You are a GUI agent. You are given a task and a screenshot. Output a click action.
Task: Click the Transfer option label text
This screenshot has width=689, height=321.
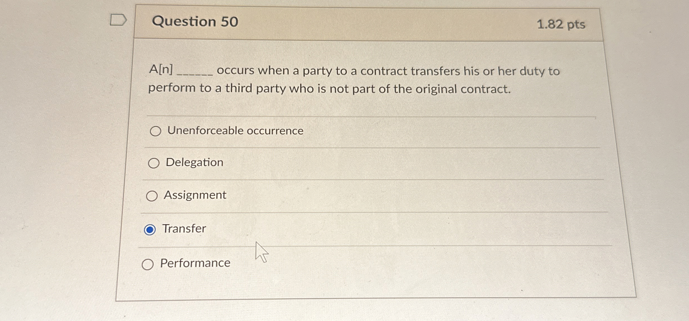pyautogui.click(x=184, y=229)
